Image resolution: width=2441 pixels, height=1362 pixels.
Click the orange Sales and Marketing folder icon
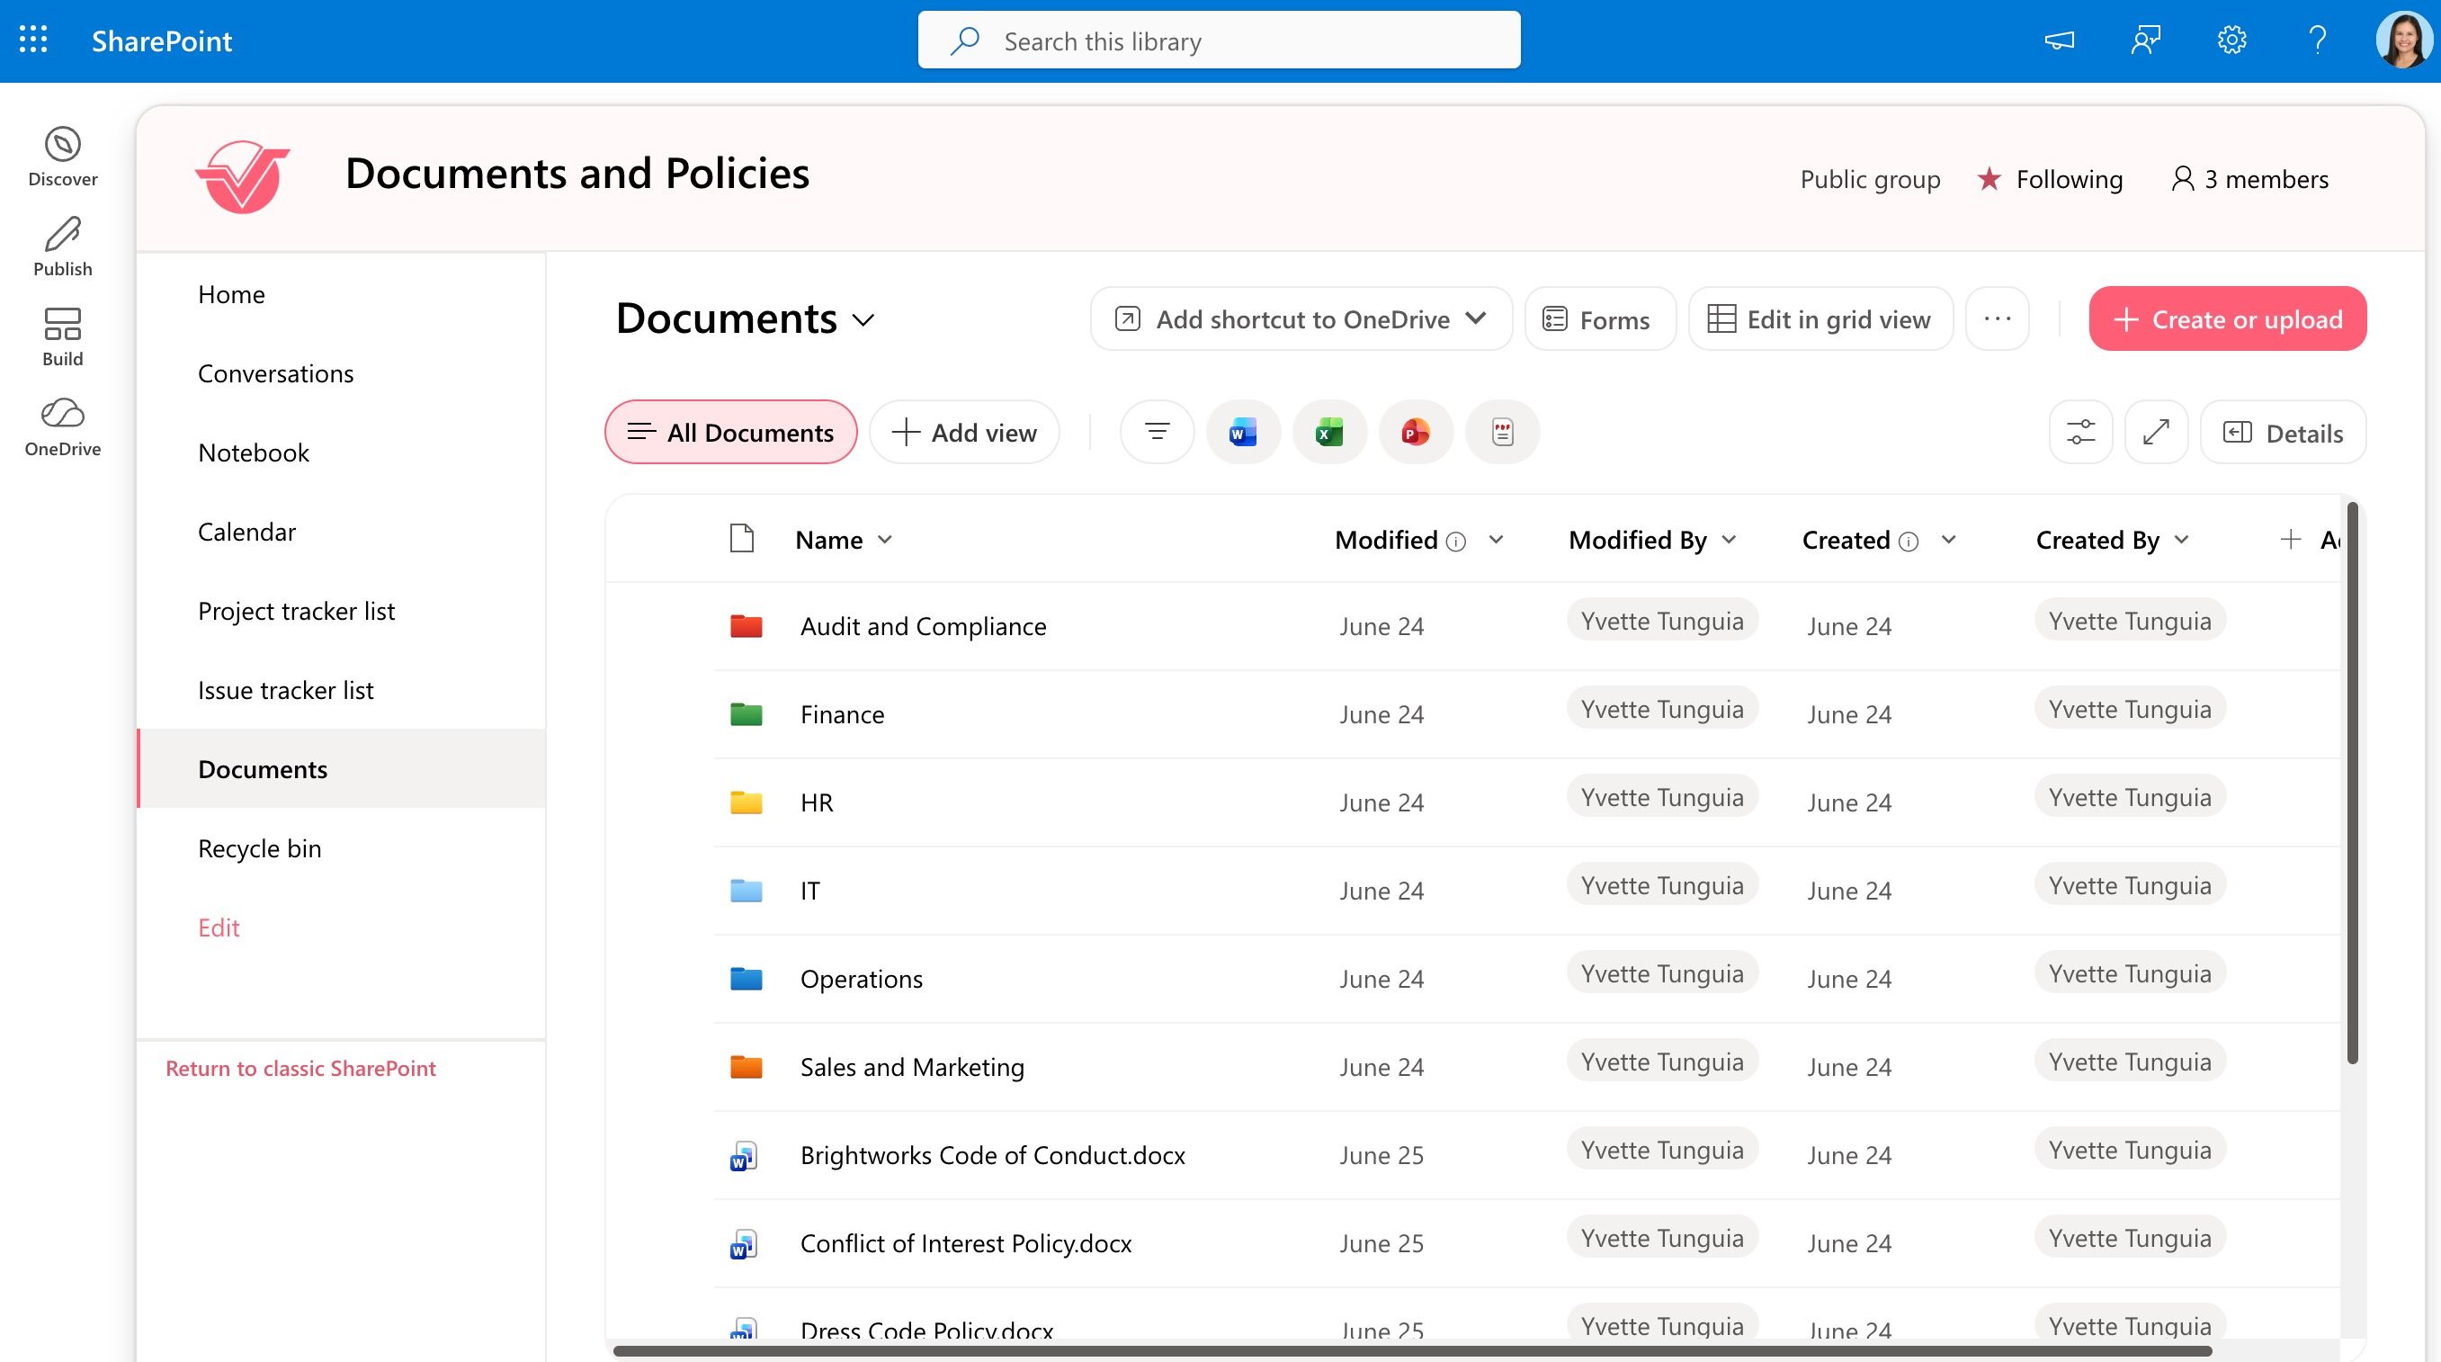coord(746,1066)
